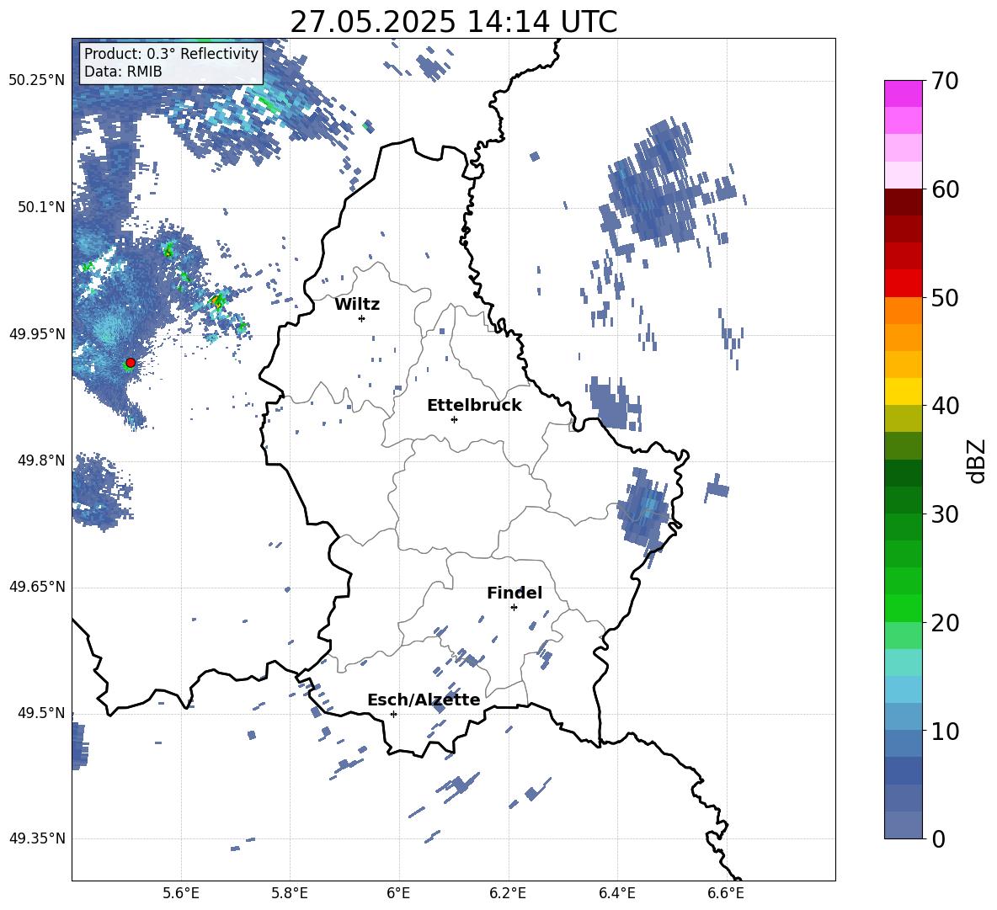The image size is (997, 910).
Task: Click the red radar location dot
Action: (x=131, y=363)
